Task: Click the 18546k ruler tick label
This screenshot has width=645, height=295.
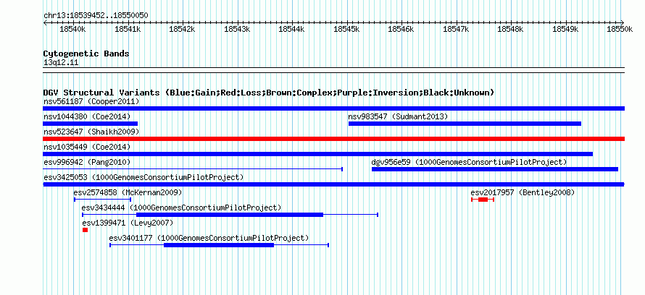Action: point(401,29)
